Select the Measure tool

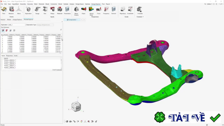coord(11,10)
